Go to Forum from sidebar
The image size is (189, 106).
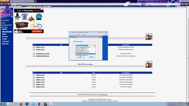click(x=5, y=37)
